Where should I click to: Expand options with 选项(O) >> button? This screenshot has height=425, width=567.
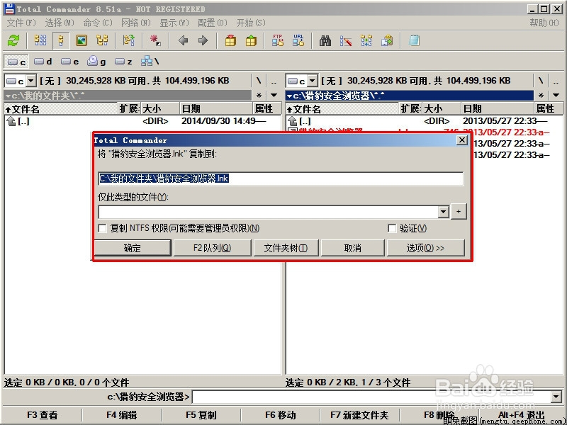pyautogui.click(x=426, y=248)
